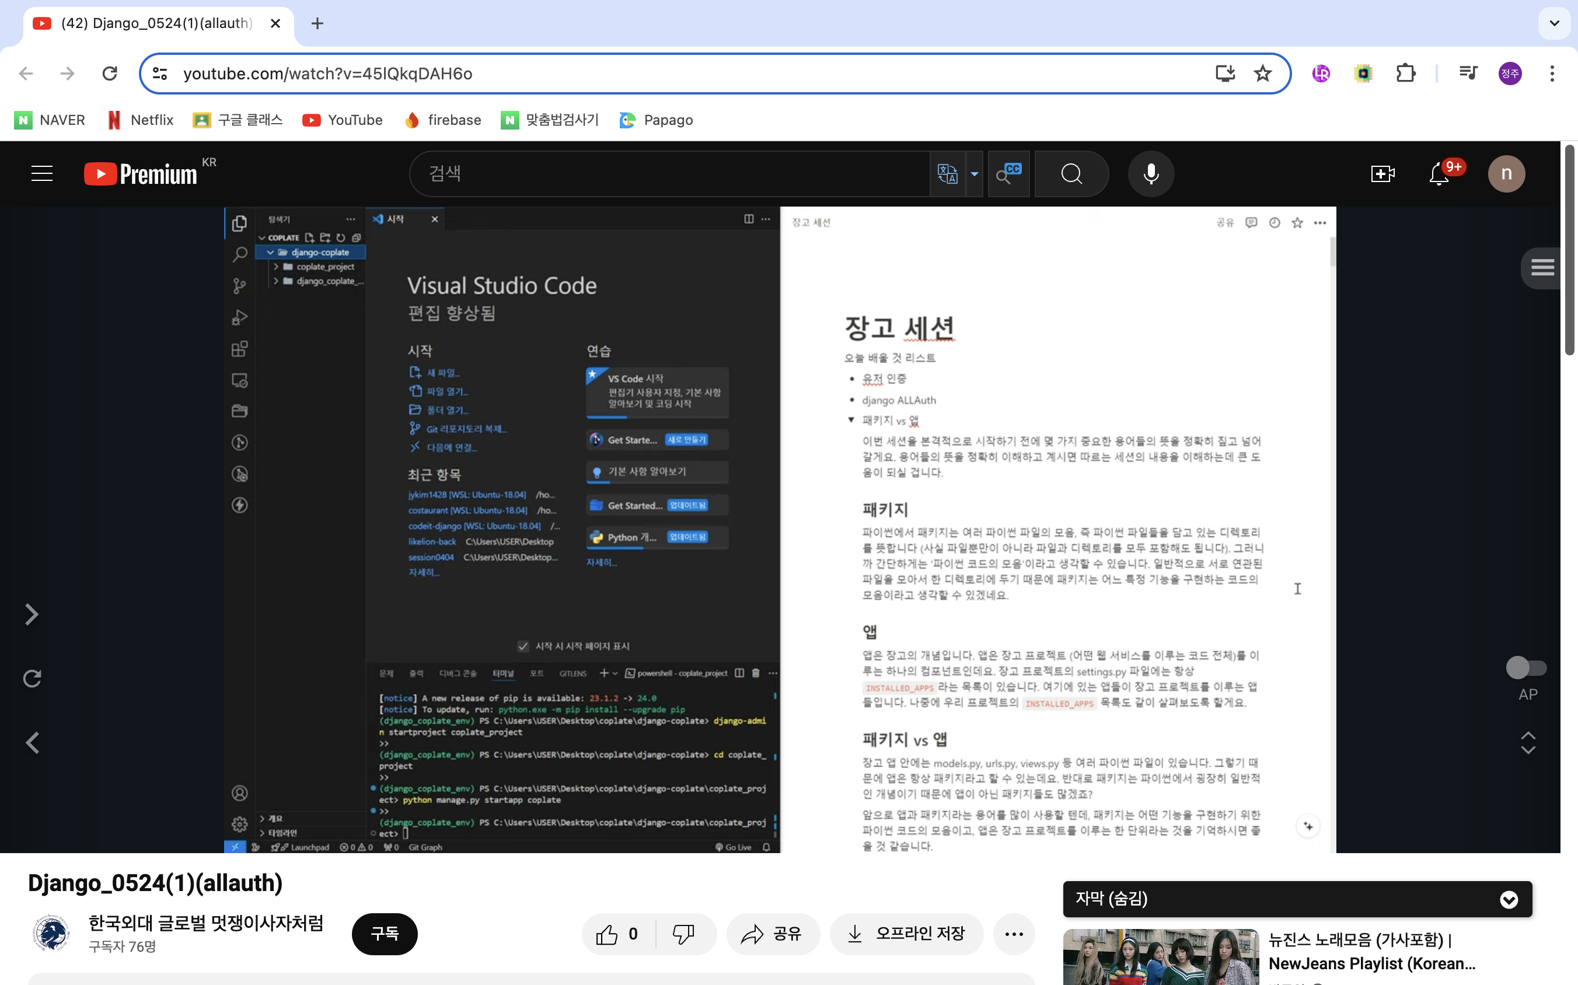Click the translate icon in search bar
This screenshot has width=1578, height=985.
(947, 174)
